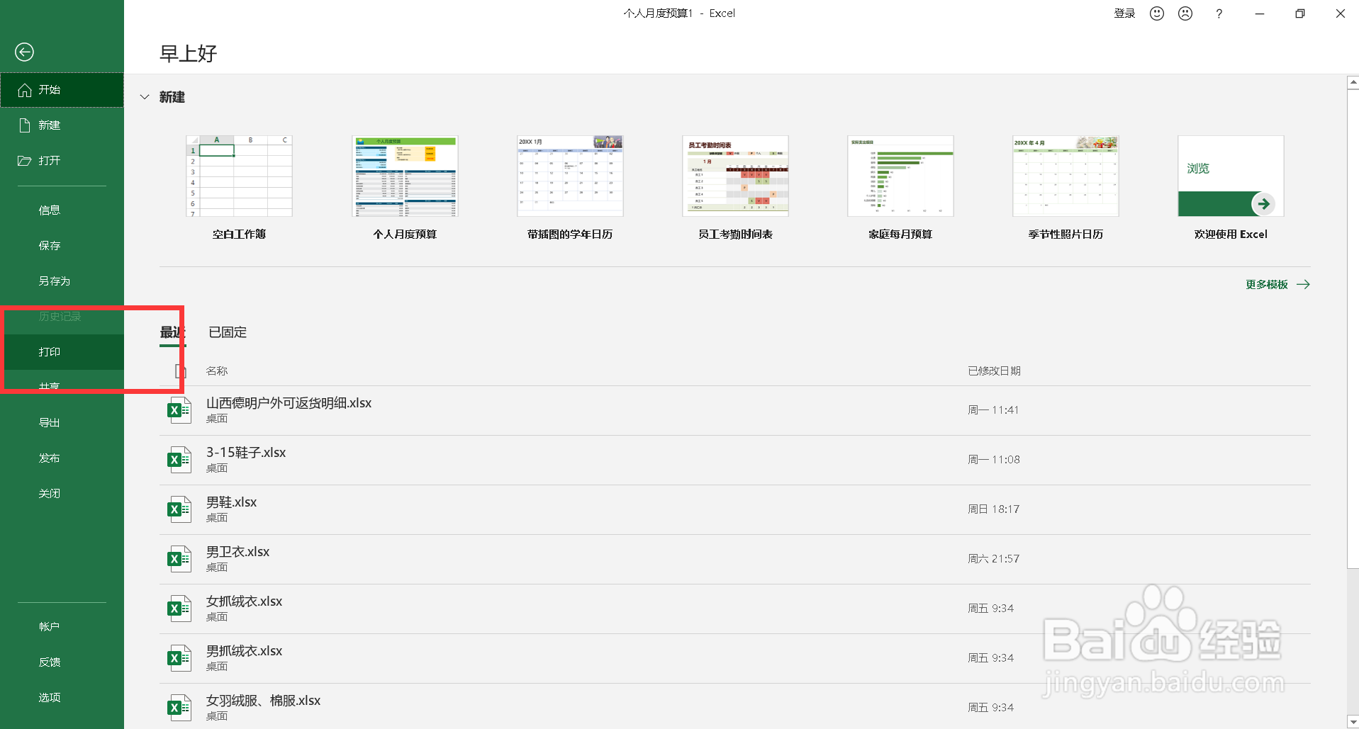Open 反馈 page

62,662
